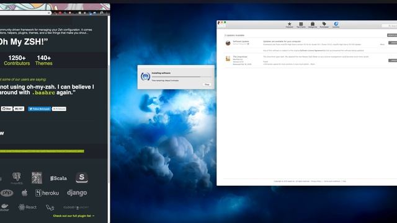Click The Unarchiver app icon

click(228, 59)
